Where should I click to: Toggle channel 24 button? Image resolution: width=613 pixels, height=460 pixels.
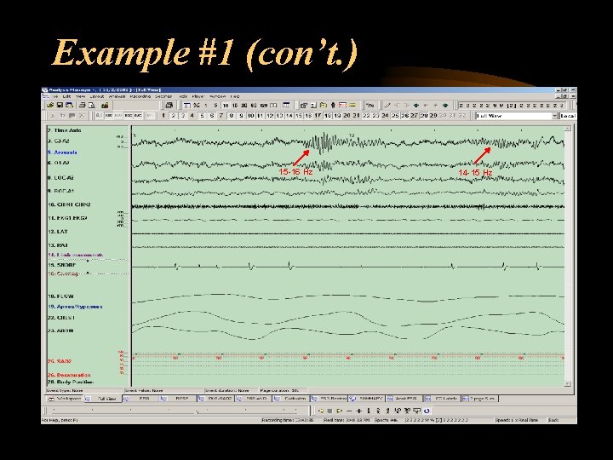click(385, 116)
